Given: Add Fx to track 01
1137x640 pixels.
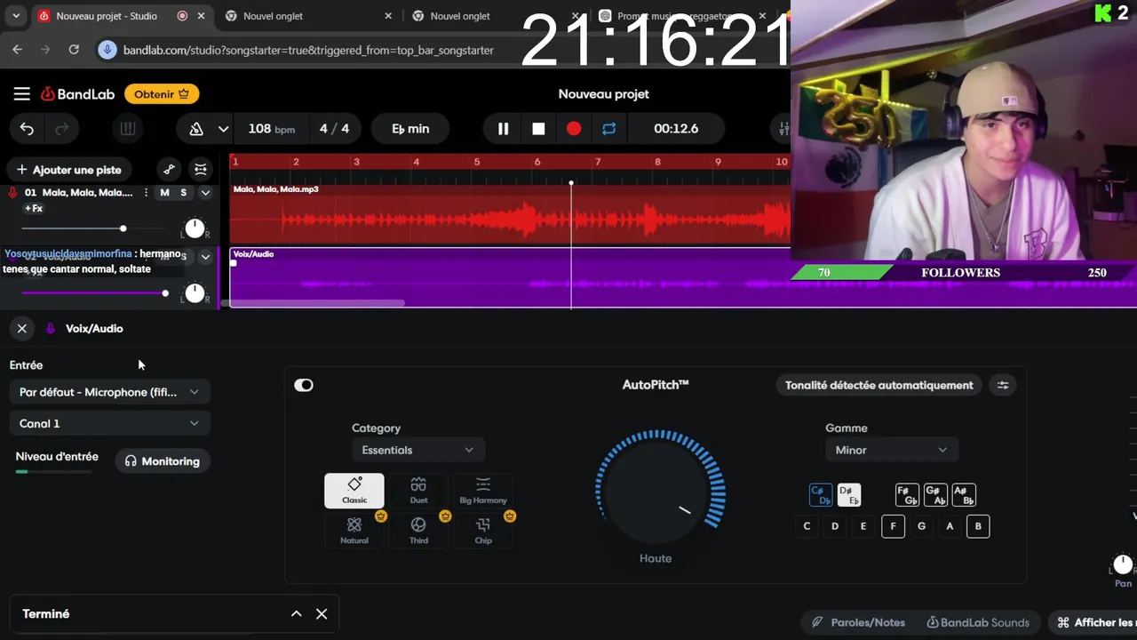Looking at the screenshot, I should 34,209.
